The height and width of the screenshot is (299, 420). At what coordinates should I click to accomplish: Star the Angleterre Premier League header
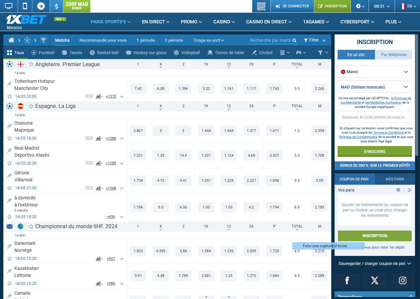pos(31,64)
